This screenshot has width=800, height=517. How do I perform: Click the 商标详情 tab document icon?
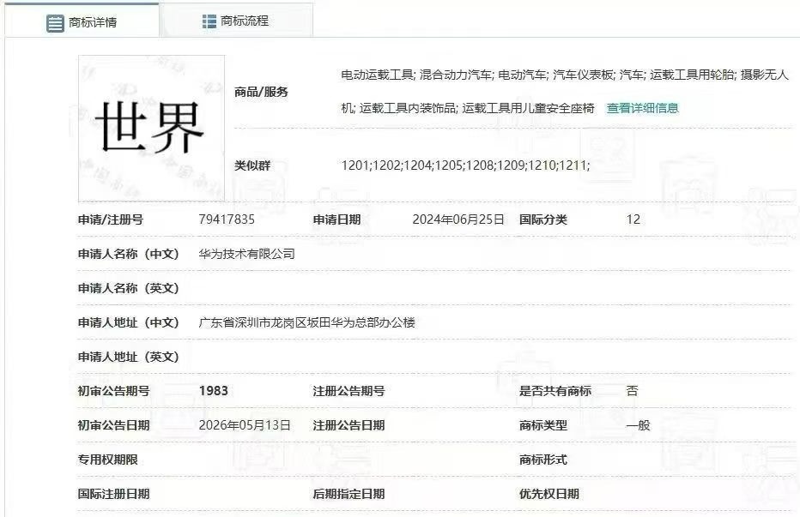coord(55,23)
